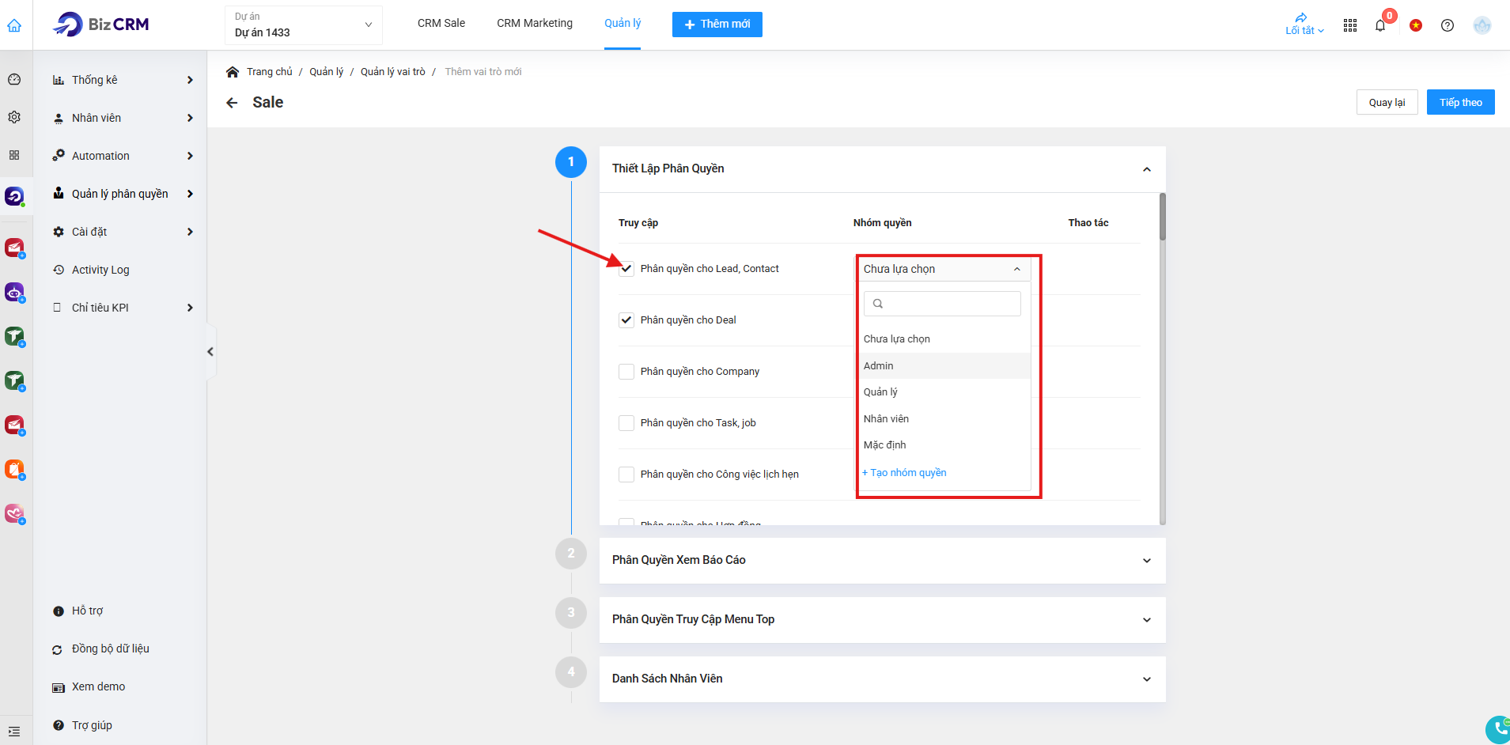This screenshot has height=745, width=1510.
Task: Open the Dự án project dropdown
Action: pos(304,25)
